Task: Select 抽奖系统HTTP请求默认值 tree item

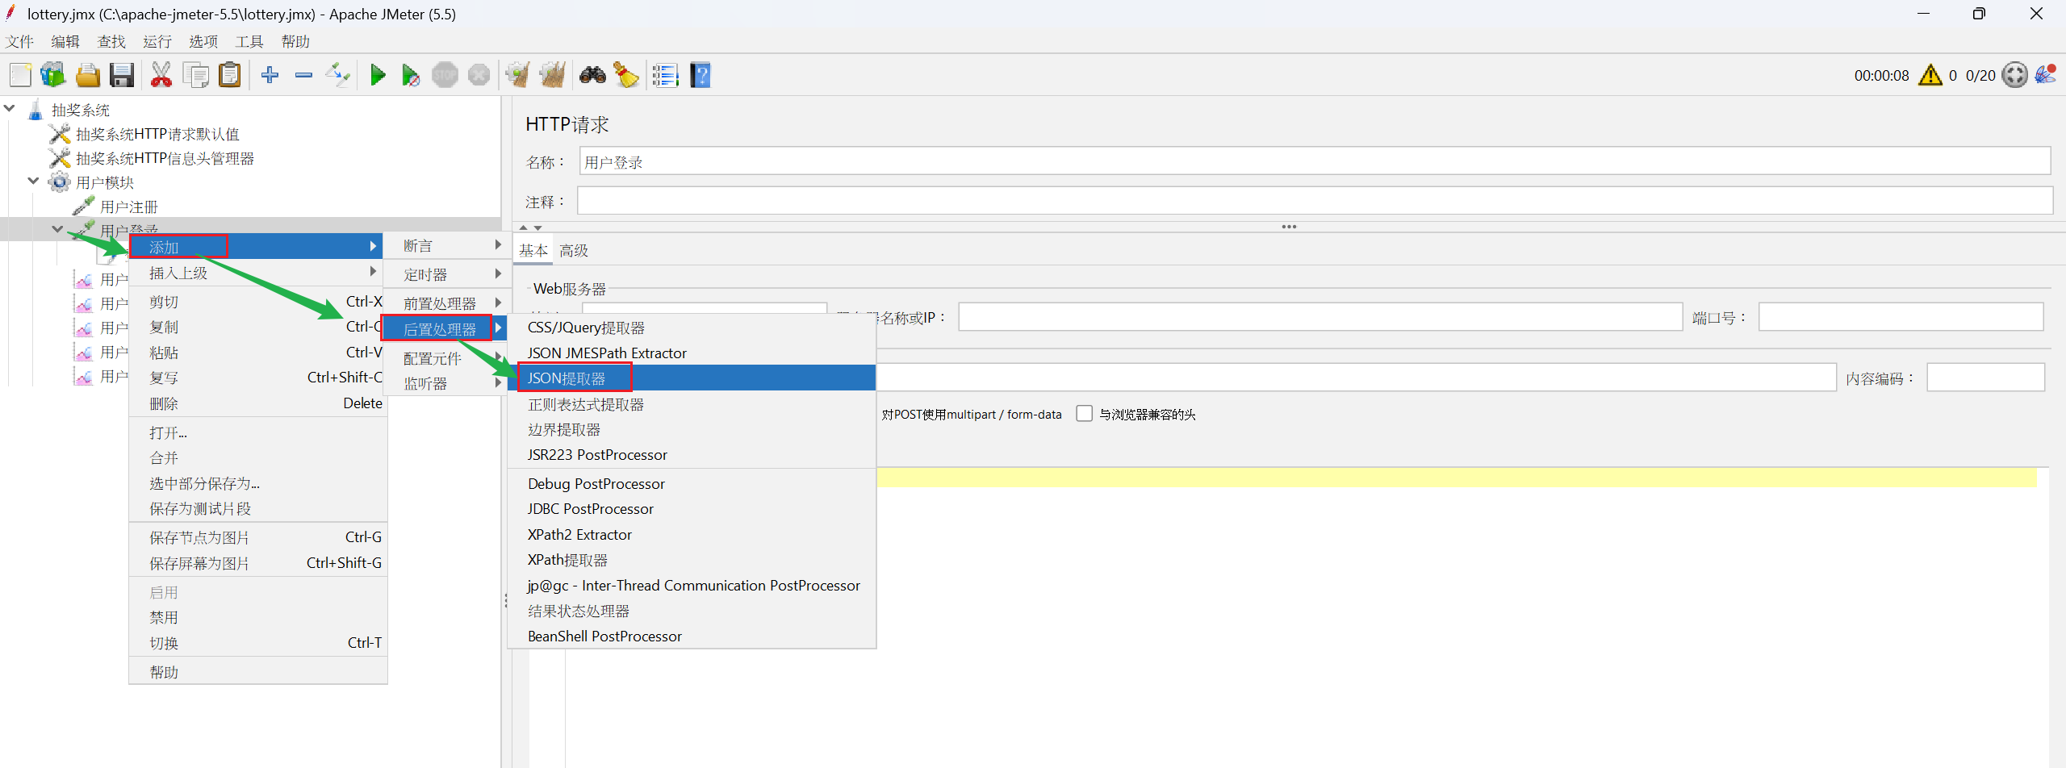Action: (157, 134)
